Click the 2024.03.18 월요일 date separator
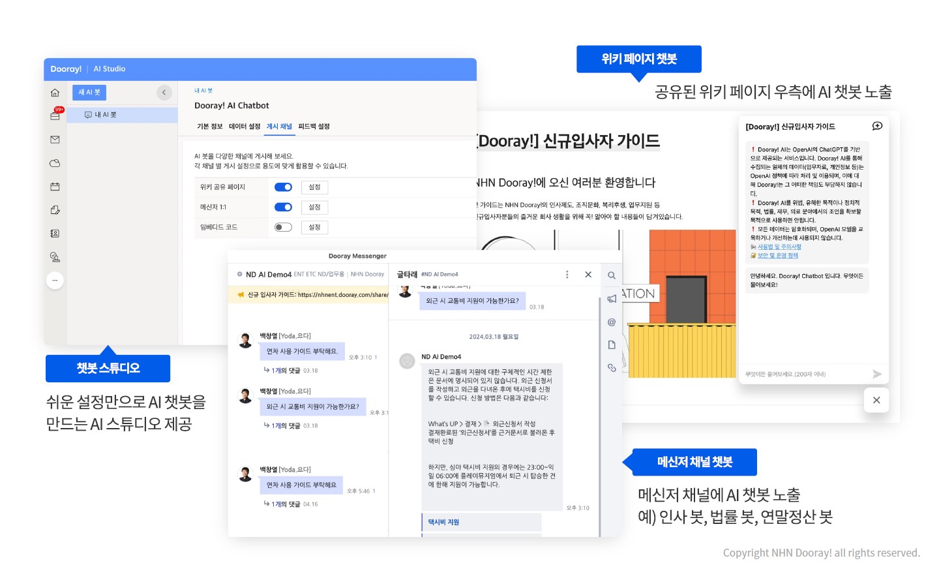The width and height of the screenshot is (939, 567). pos(494,337)
